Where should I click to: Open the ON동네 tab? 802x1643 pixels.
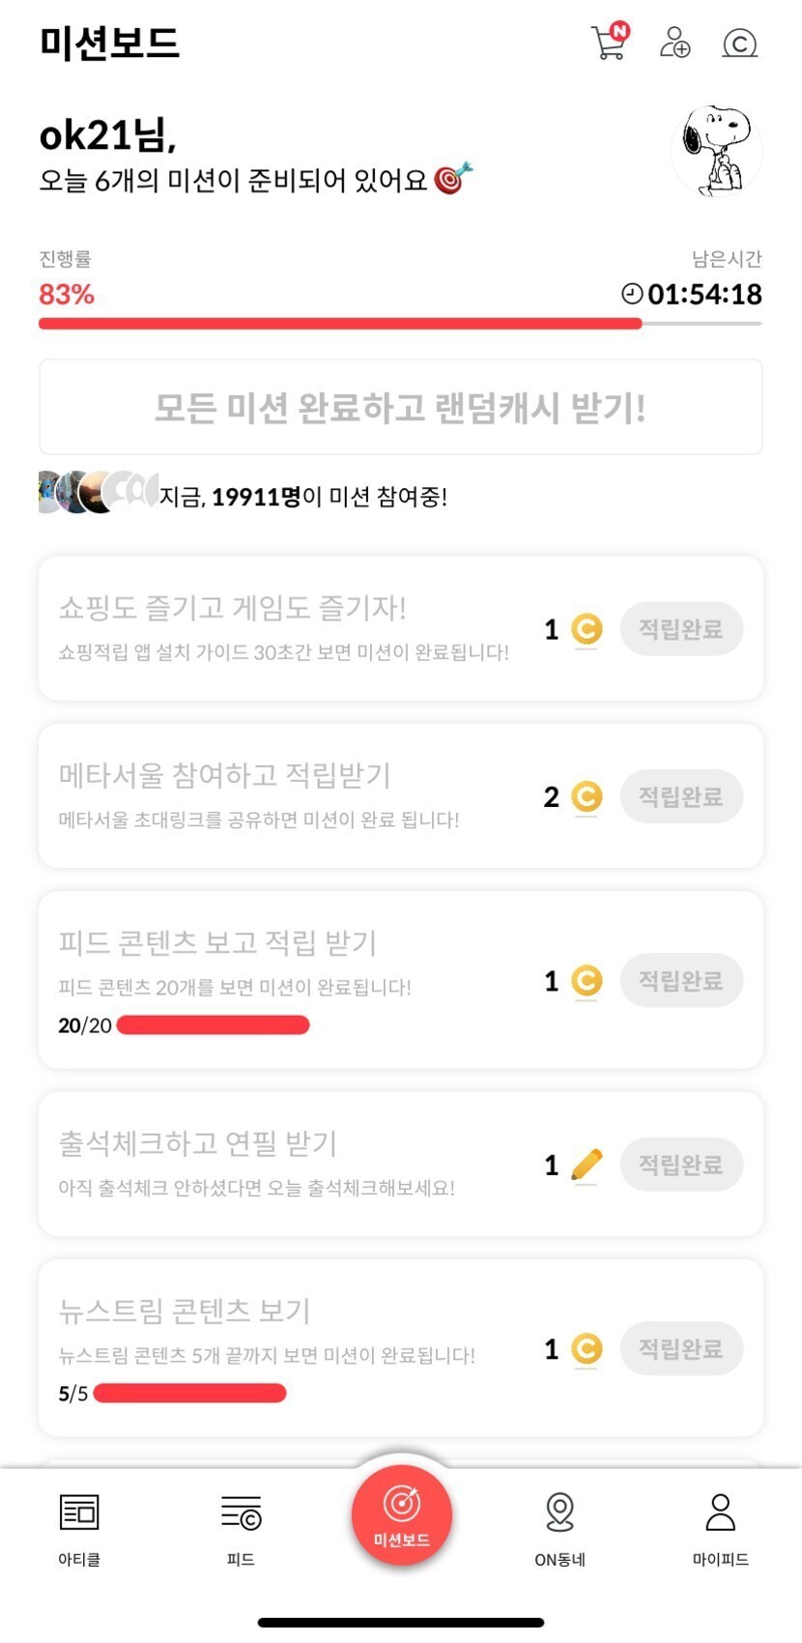coord(560,1527)
